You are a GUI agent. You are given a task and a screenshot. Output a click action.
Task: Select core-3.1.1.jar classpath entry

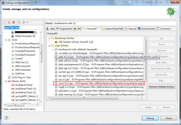pos(99,83)
